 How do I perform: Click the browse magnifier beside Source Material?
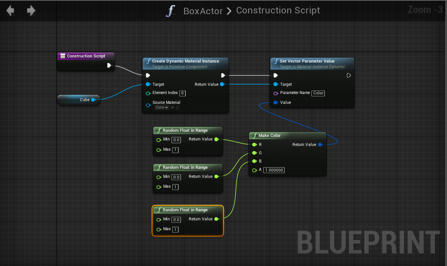click(178, 107)
